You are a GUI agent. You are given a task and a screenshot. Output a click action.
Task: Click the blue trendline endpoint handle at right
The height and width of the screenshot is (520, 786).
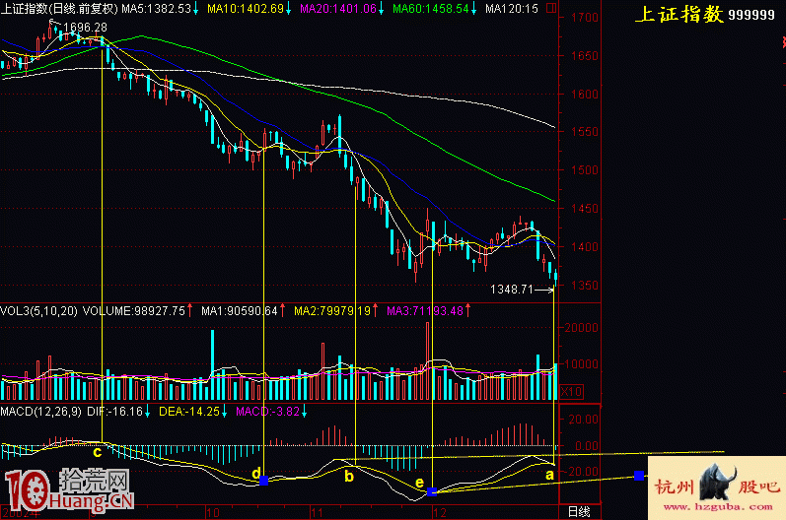coord(639,476)
